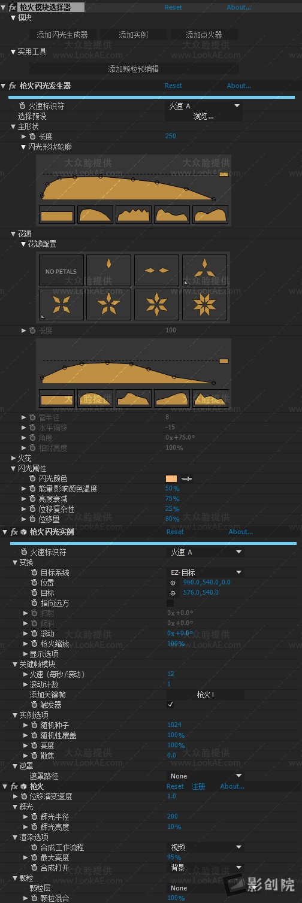Toggle fx switch for 枪火模块选择器 effect
Image resolution: width=302 pixels, height=903 pixels.
[x=12, y=7]
